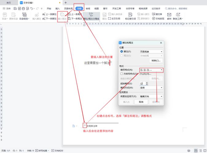Click 脚注/尾注分隔线 separator line icon
The height and width of the screenshot is (153, 207).
[91, 16]
